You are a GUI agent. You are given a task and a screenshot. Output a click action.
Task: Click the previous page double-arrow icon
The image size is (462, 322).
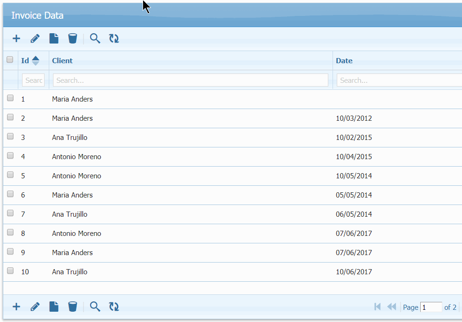point(391,307)
